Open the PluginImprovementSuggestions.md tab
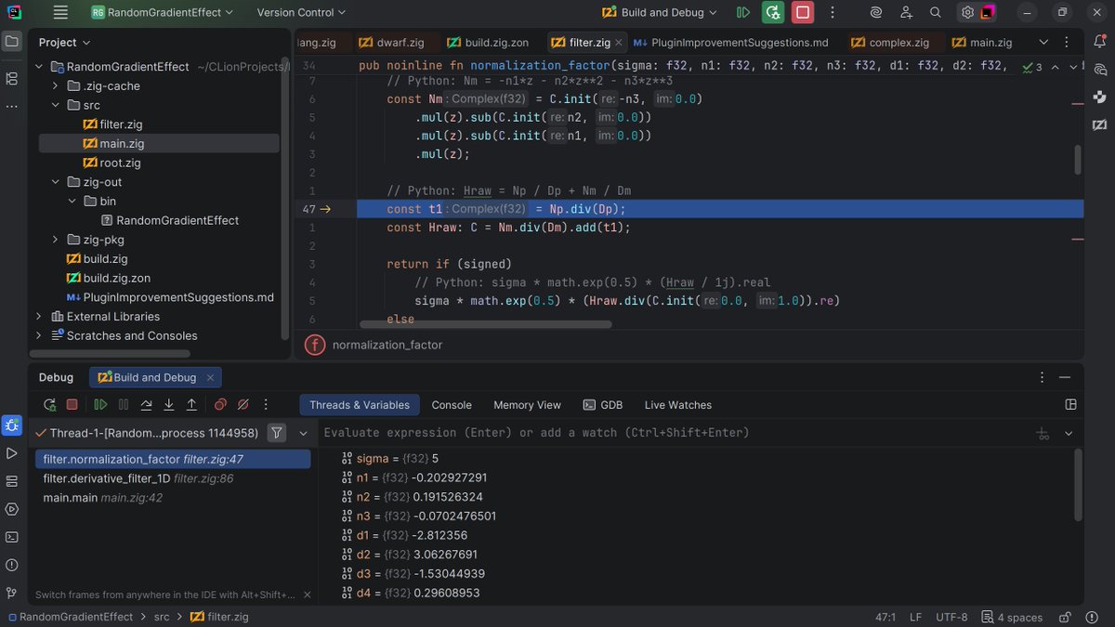Image resolution: width=1115 pixels, height=627 pixels. point(731,43)
